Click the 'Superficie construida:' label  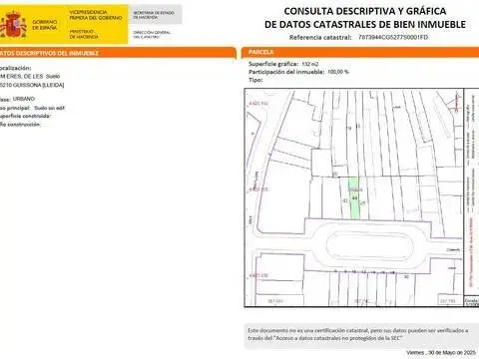click(x=25, y=116)
